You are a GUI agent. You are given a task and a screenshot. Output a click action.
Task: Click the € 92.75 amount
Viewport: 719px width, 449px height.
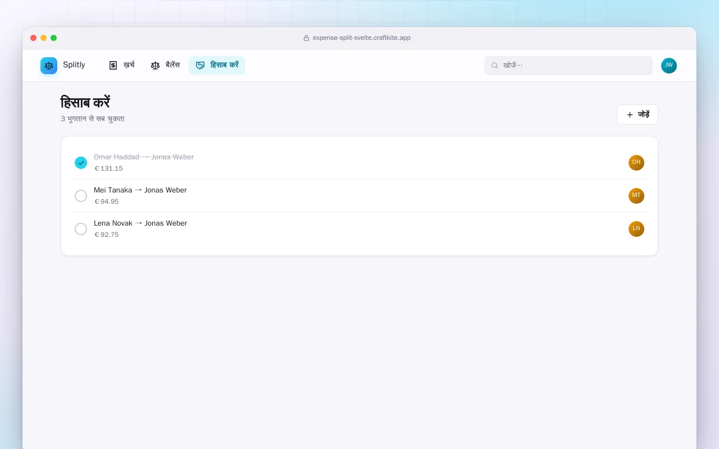pos(107,235)
